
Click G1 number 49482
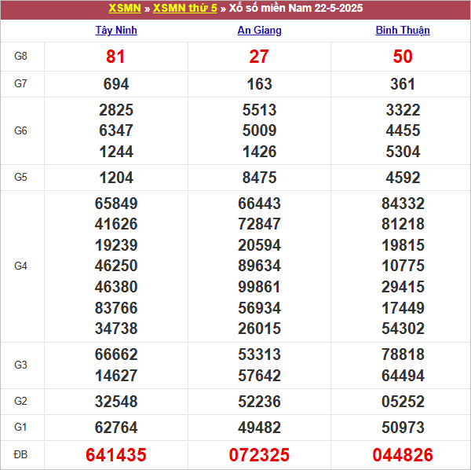click(x=260, y=428)
